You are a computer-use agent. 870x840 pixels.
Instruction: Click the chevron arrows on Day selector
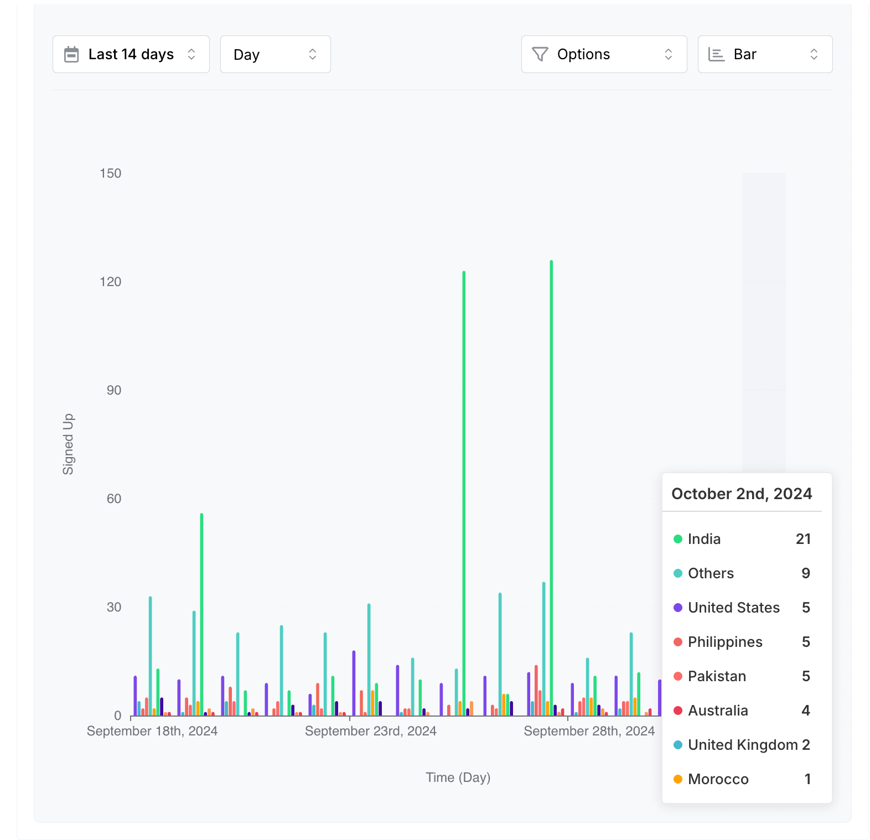pos(313,54)
